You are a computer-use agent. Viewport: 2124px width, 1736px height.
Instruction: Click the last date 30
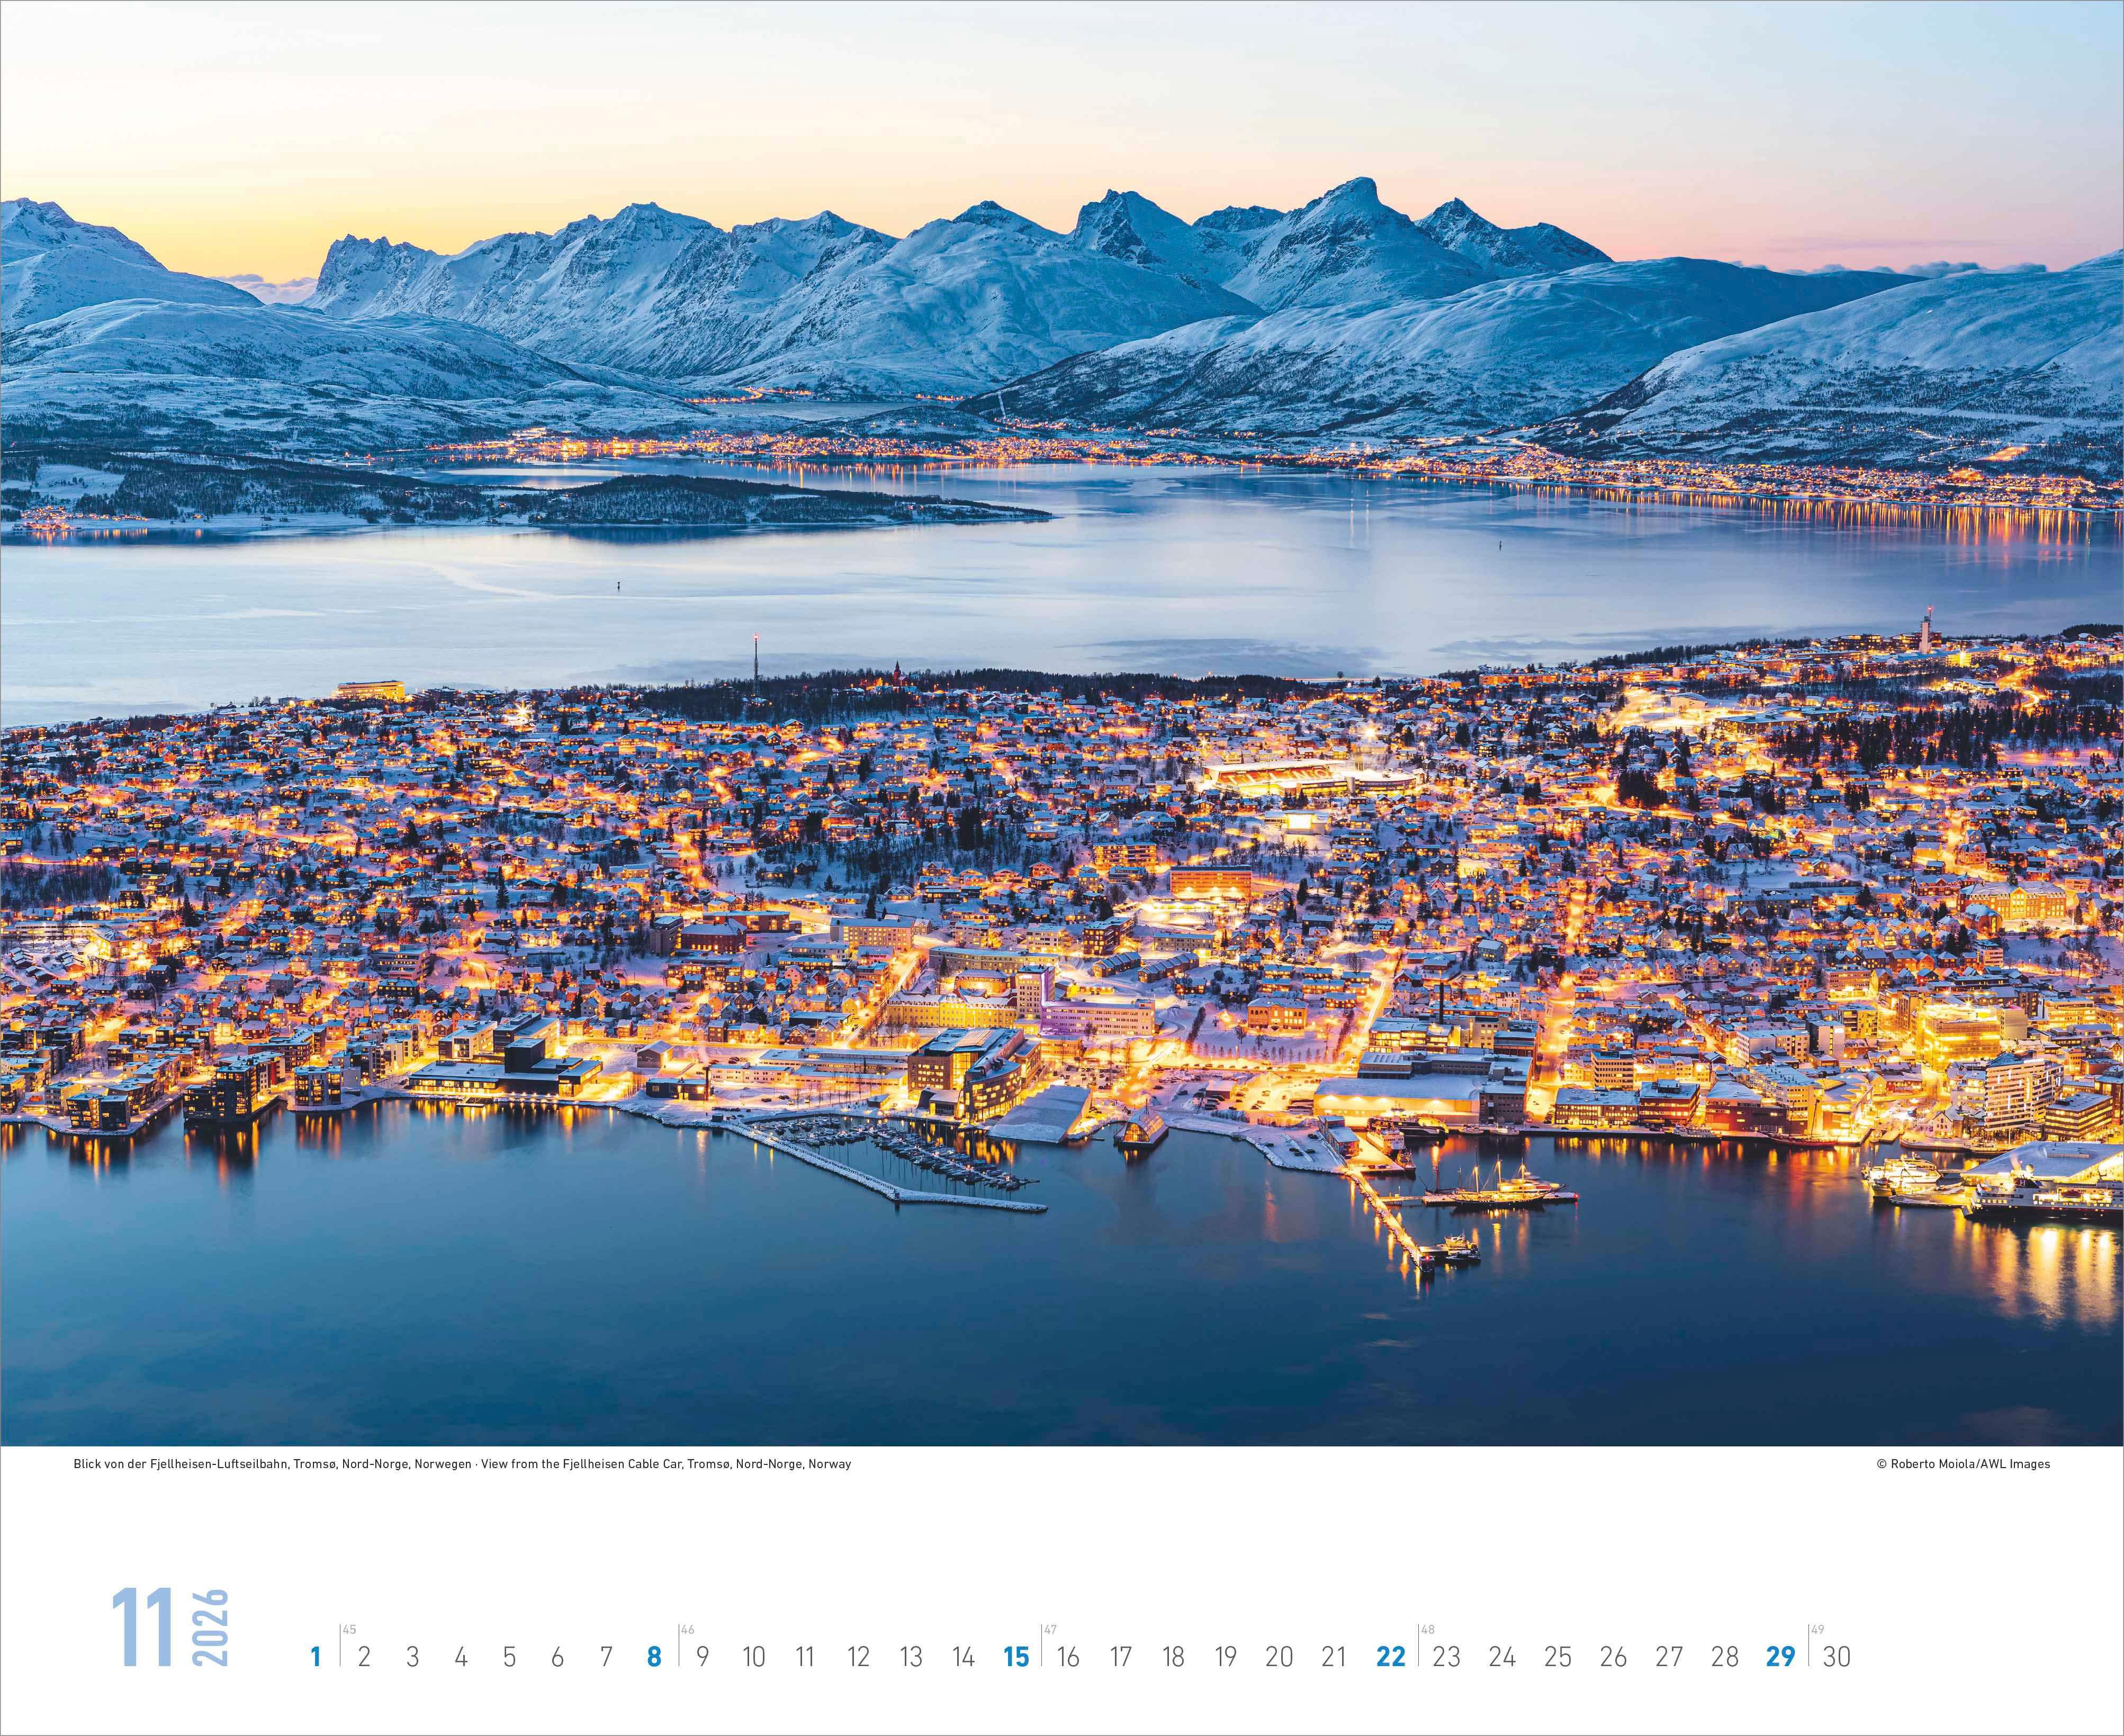(1836, 1657)
